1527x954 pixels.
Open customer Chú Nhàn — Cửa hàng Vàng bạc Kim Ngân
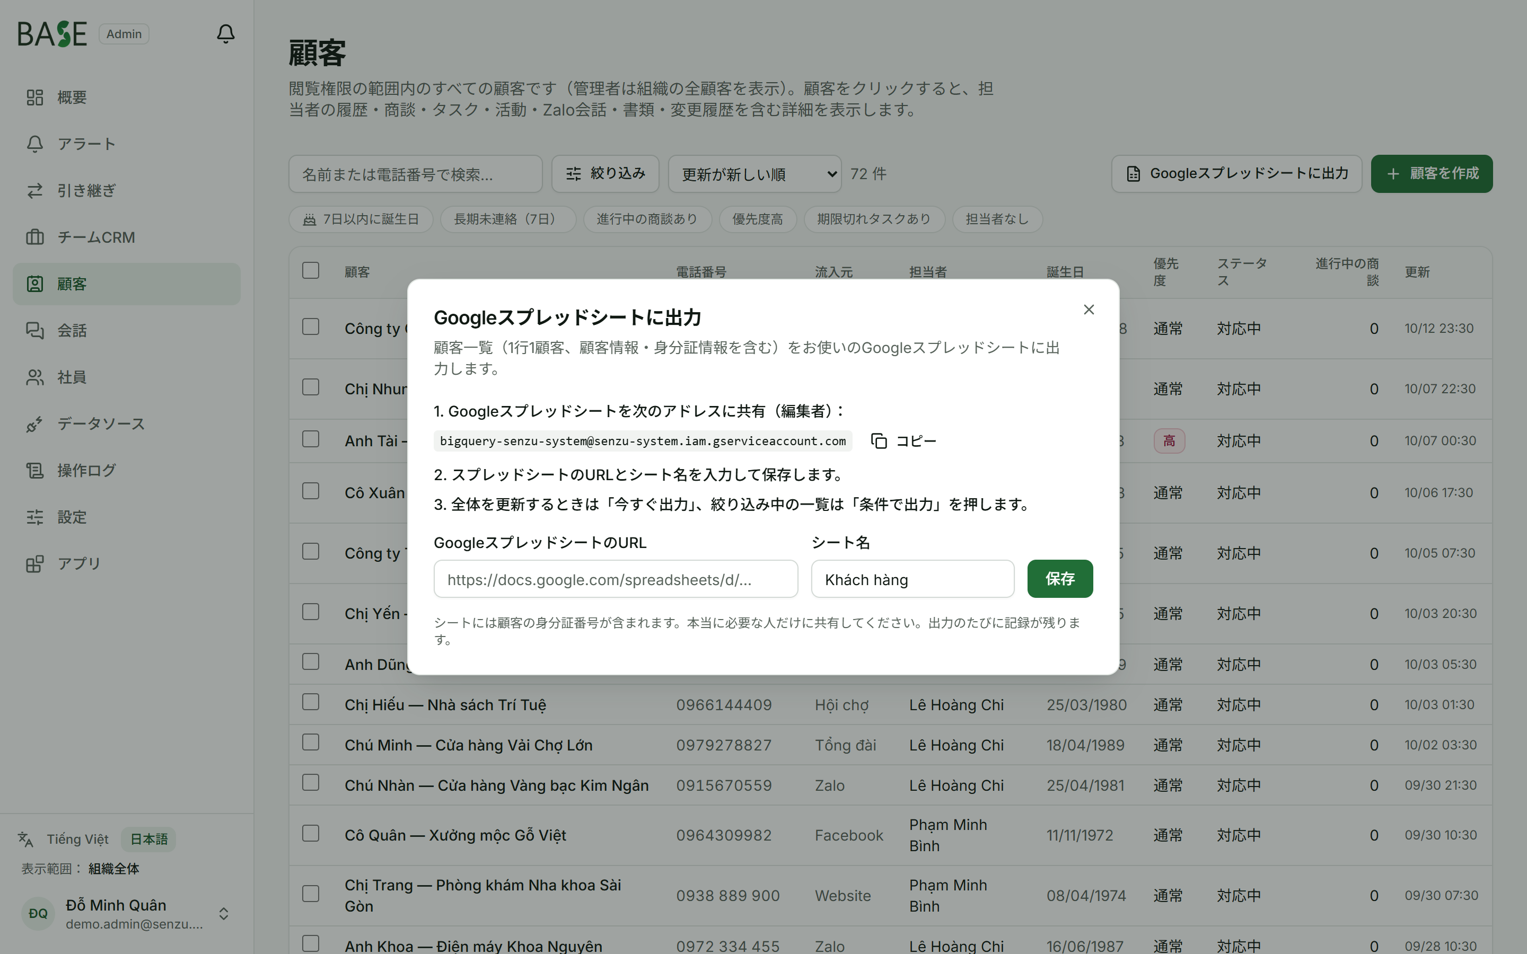point(497,785)
